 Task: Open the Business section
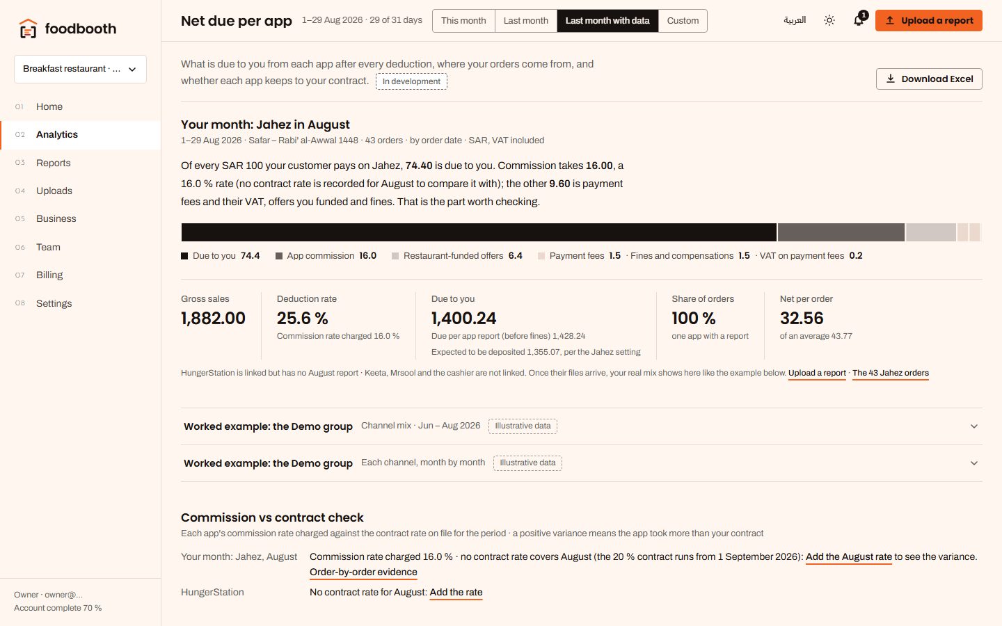(x=80, y=218)
